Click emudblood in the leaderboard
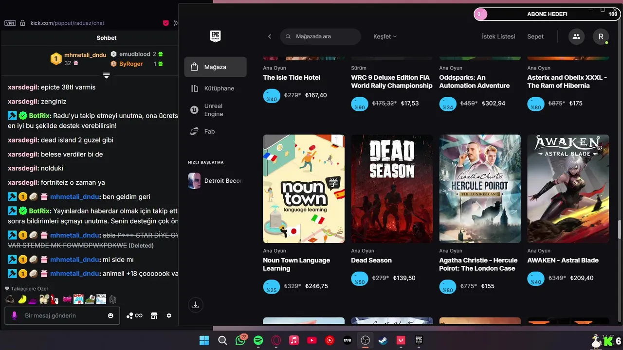 tap(135, 54)
